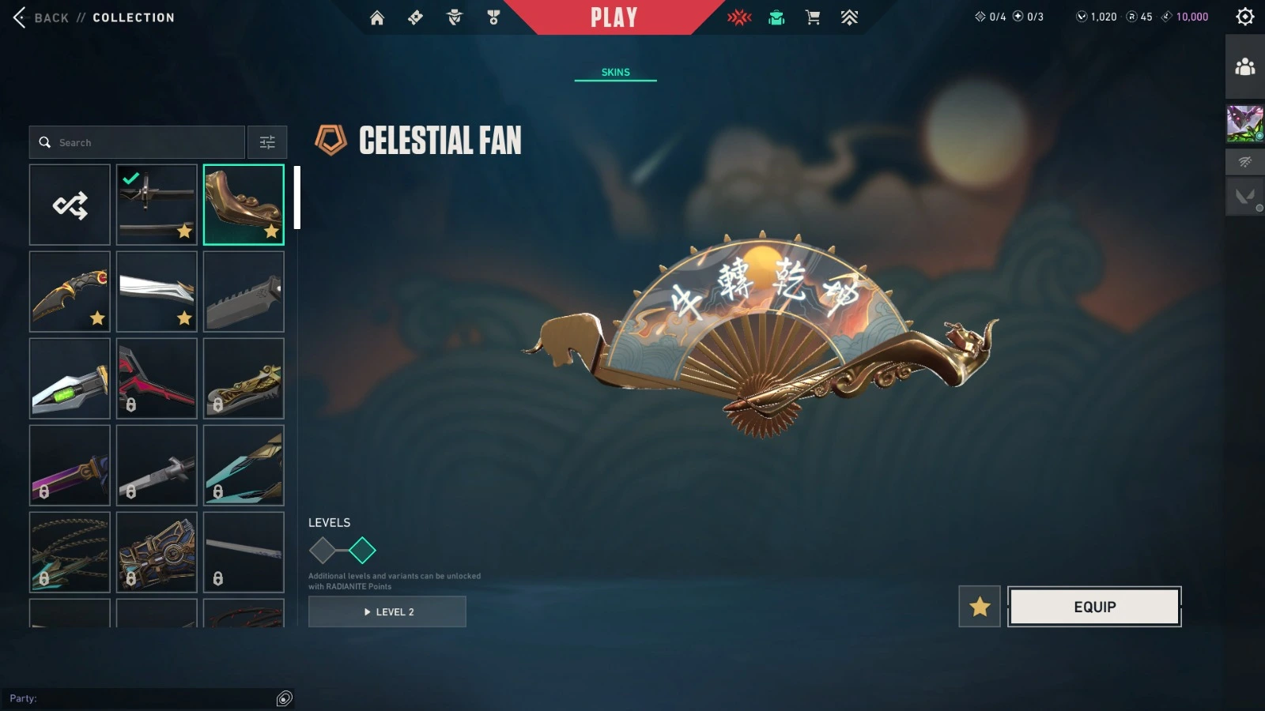Switch to the Skins tab
The height and width of the screenshot is (711, 1265).
(x=616, y=72)
